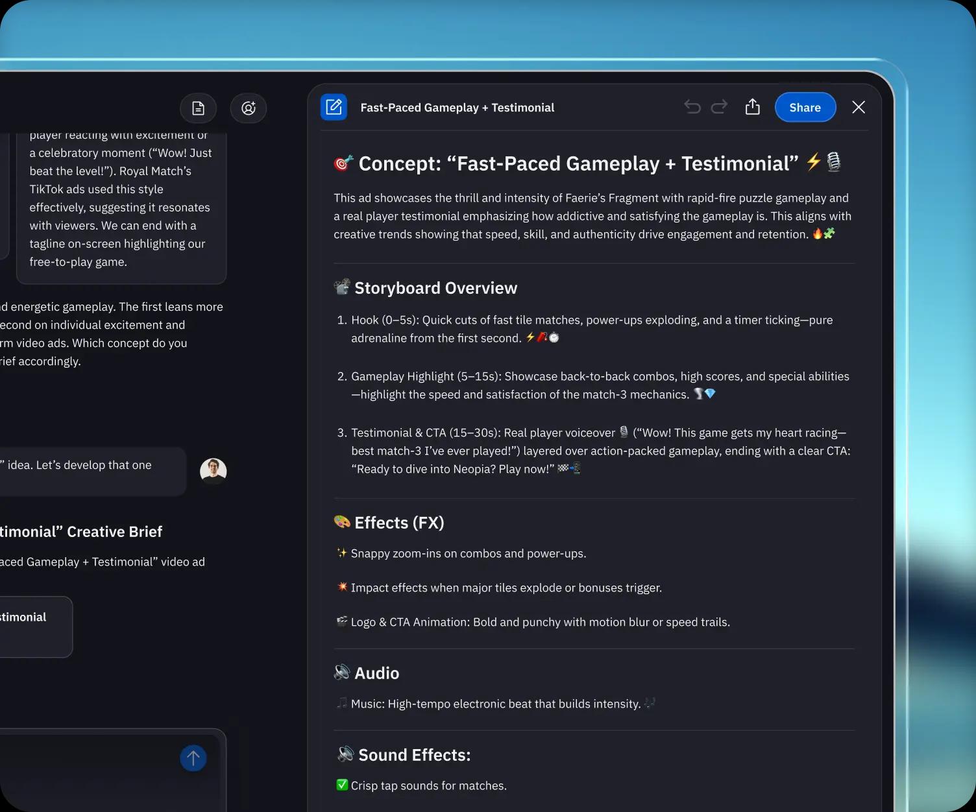Click the export upload icon
This screenshot has height=812, width=976.
pos(752,107)
